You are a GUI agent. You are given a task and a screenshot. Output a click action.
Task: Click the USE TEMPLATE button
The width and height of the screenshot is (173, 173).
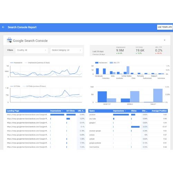click(x=165, y=27)
